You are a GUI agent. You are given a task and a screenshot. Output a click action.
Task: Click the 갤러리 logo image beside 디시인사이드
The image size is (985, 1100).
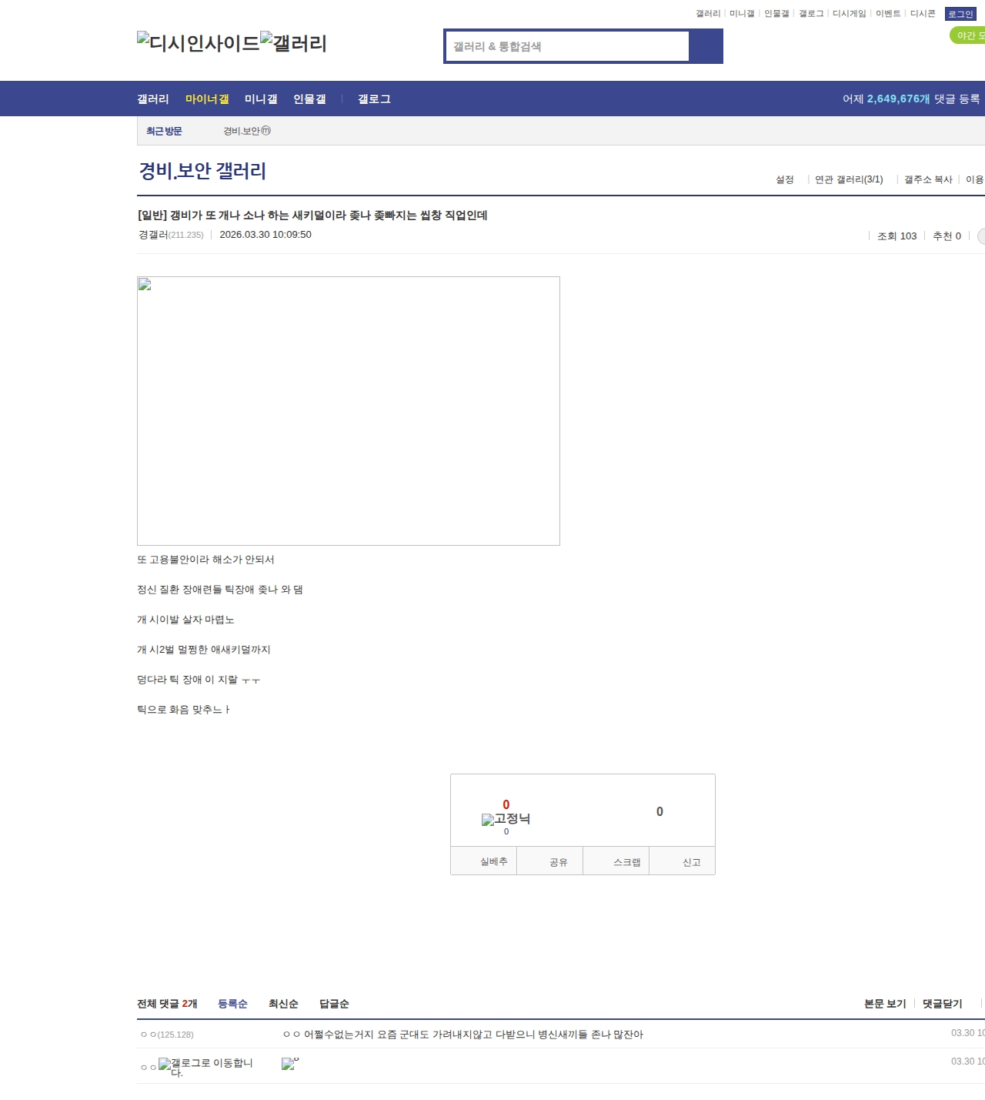pos(293,43)
